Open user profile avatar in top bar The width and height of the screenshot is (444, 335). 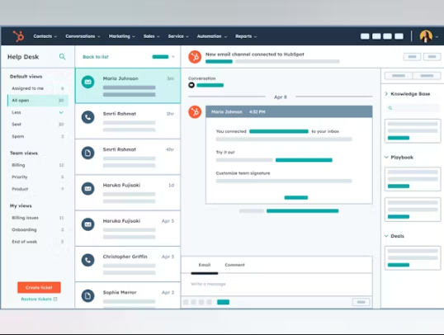[426, 36]
